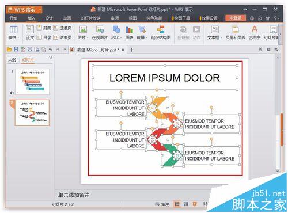Screen dimensions: 288x213
Task: Click the 超链接 hyperlink icon
Action: 183,29
